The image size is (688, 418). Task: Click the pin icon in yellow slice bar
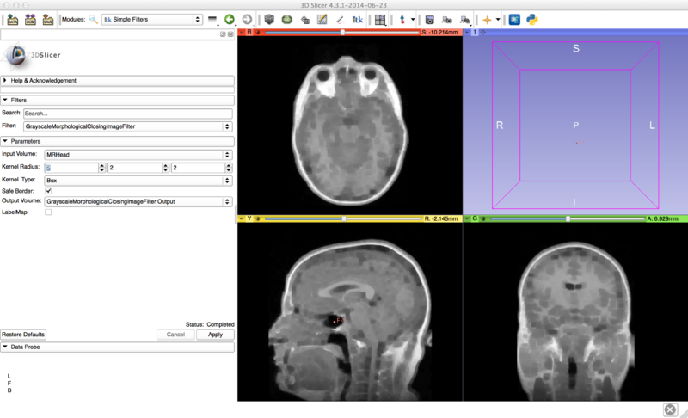click(242, 218)
